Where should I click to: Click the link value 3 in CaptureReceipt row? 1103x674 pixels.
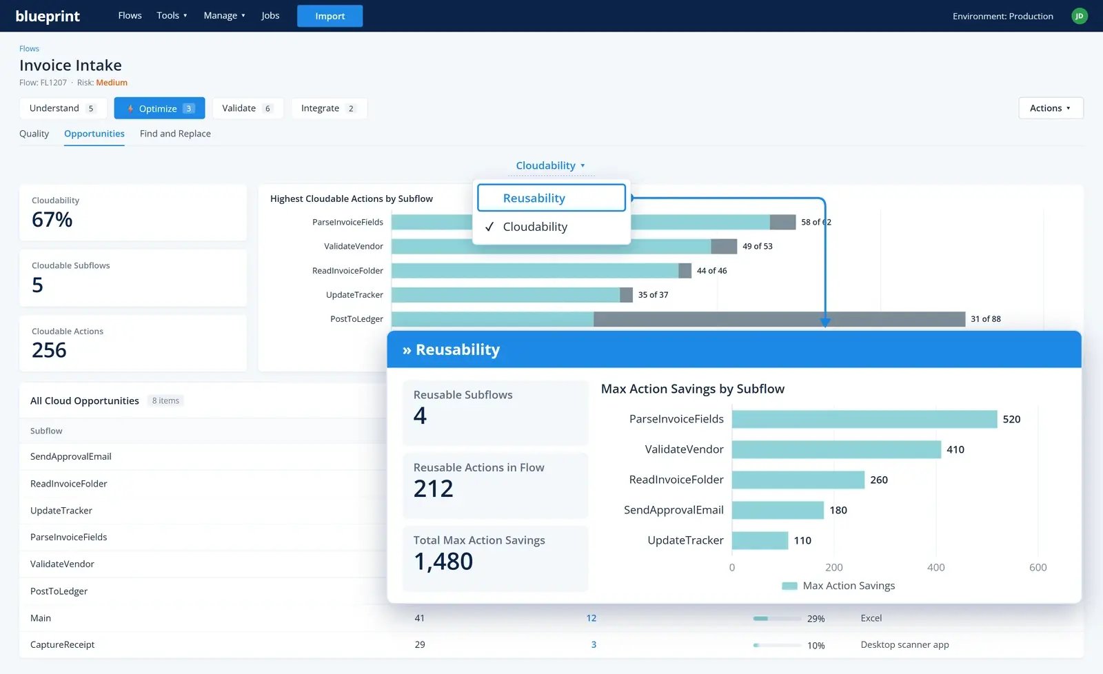(x=594, y=645)
